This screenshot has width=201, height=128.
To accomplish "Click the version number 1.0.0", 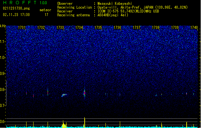I will point(43,3).
